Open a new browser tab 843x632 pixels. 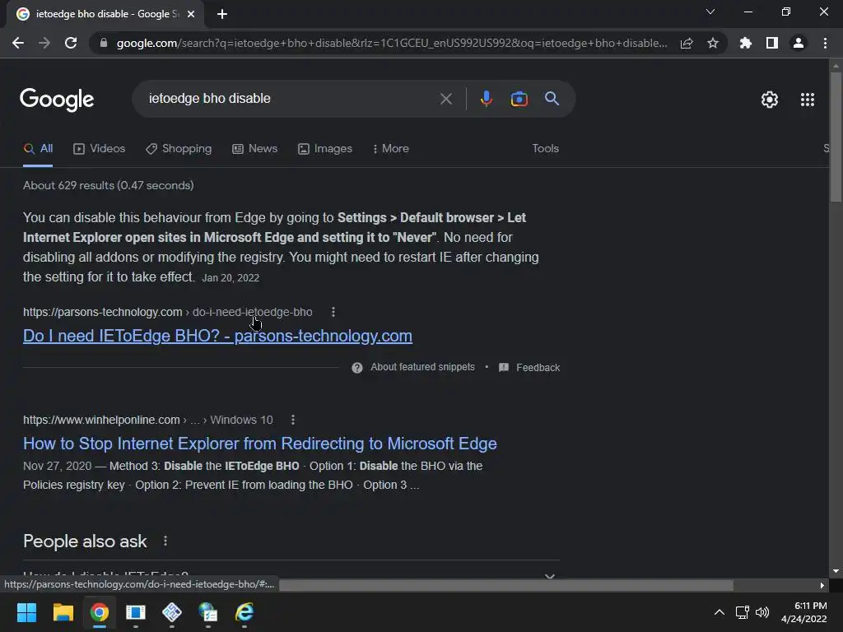222,14
